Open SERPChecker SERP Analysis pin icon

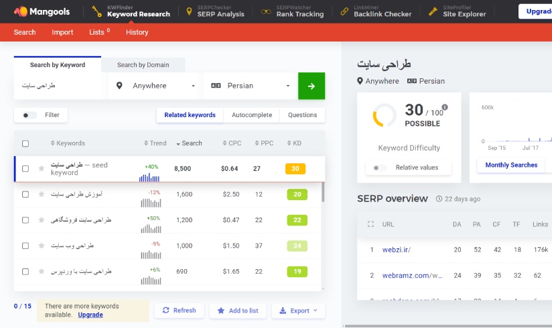[x=189, y=11]
